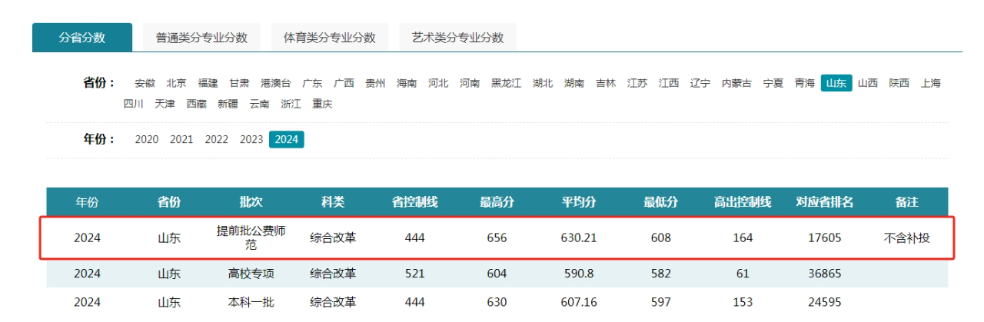Click the highest score 656
This screenshot has height=322, width=984.
[x=497, y=238]
